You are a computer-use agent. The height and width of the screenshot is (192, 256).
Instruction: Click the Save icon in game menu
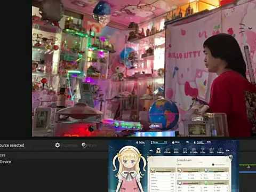(x=211, y=150)
